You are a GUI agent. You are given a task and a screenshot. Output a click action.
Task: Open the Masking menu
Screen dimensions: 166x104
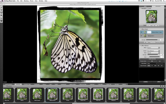point(26,1)
